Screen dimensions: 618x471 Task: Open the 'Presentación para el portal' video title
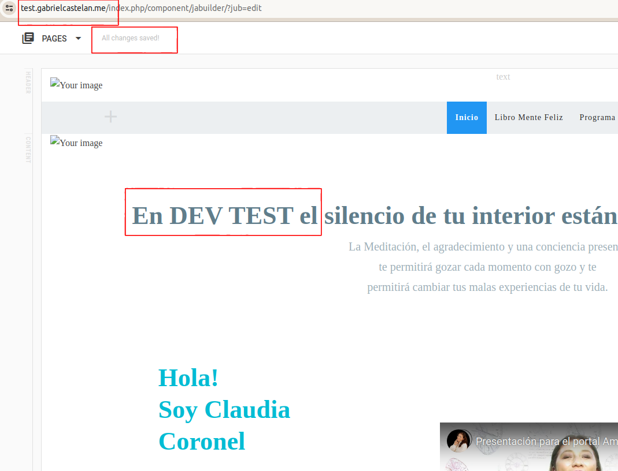tap(547, 442)
